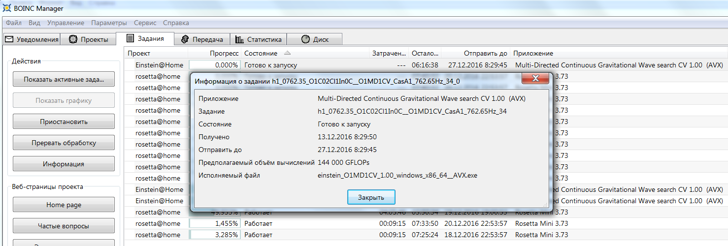Click the dialog's resize grip corner
This screenshot has height=246, width=728.
[545, 205]
